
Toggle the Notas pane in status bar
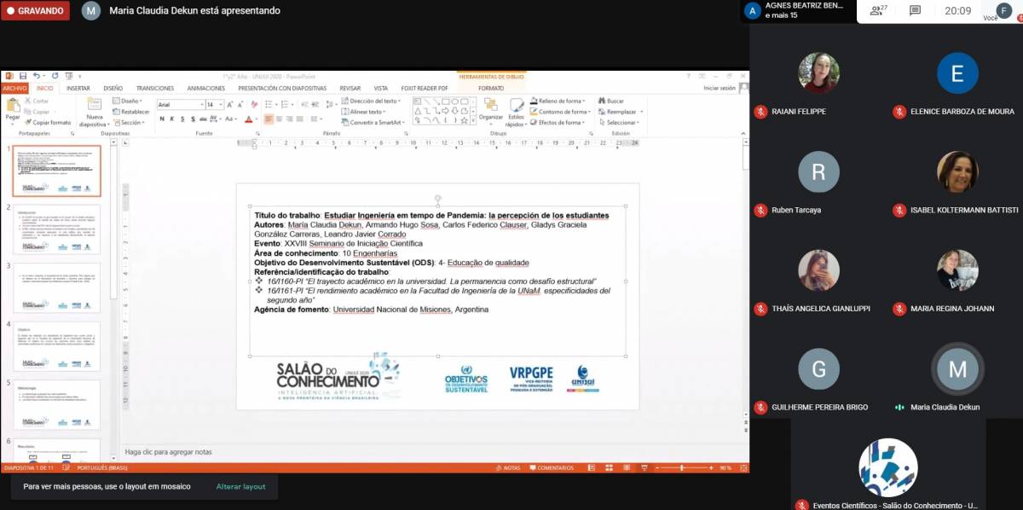[x=508, y=467]
